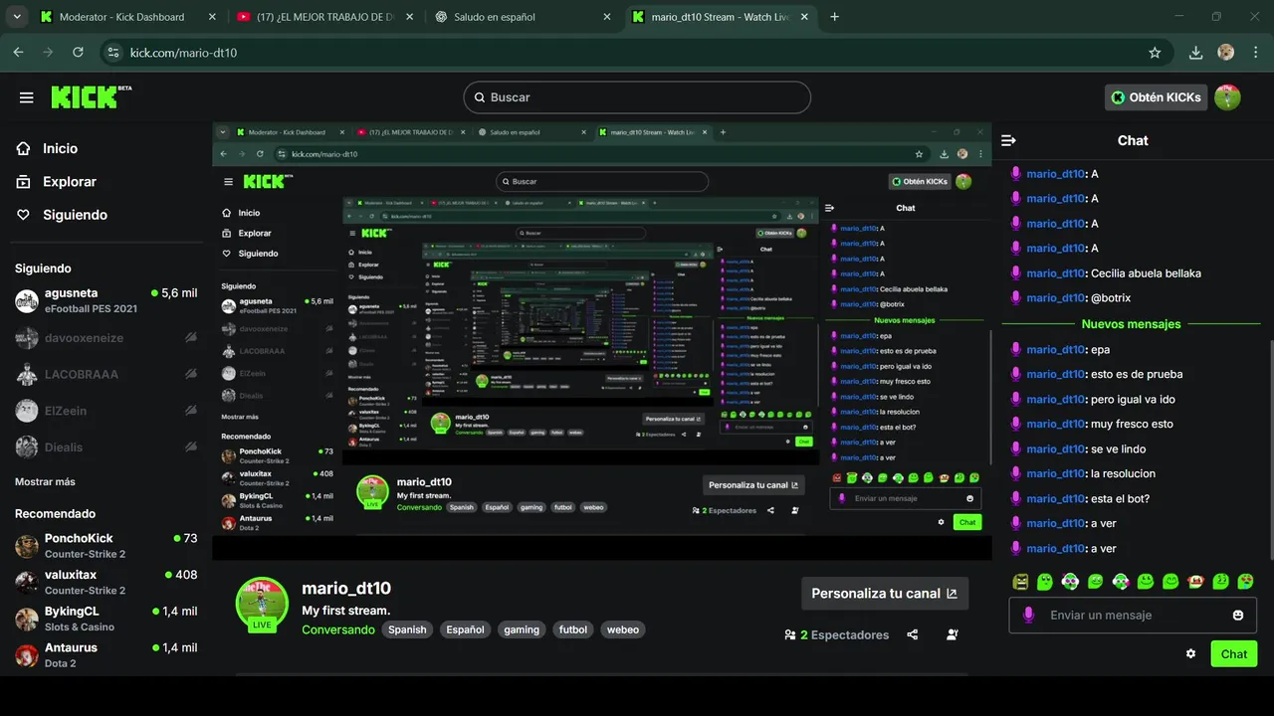Click the Siguiendo heart icon
1274x716 pixels.
[24, 215]
